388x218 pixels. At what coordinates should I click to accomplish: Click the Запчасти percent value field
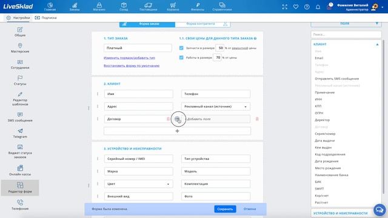click(x=220, y=48)
